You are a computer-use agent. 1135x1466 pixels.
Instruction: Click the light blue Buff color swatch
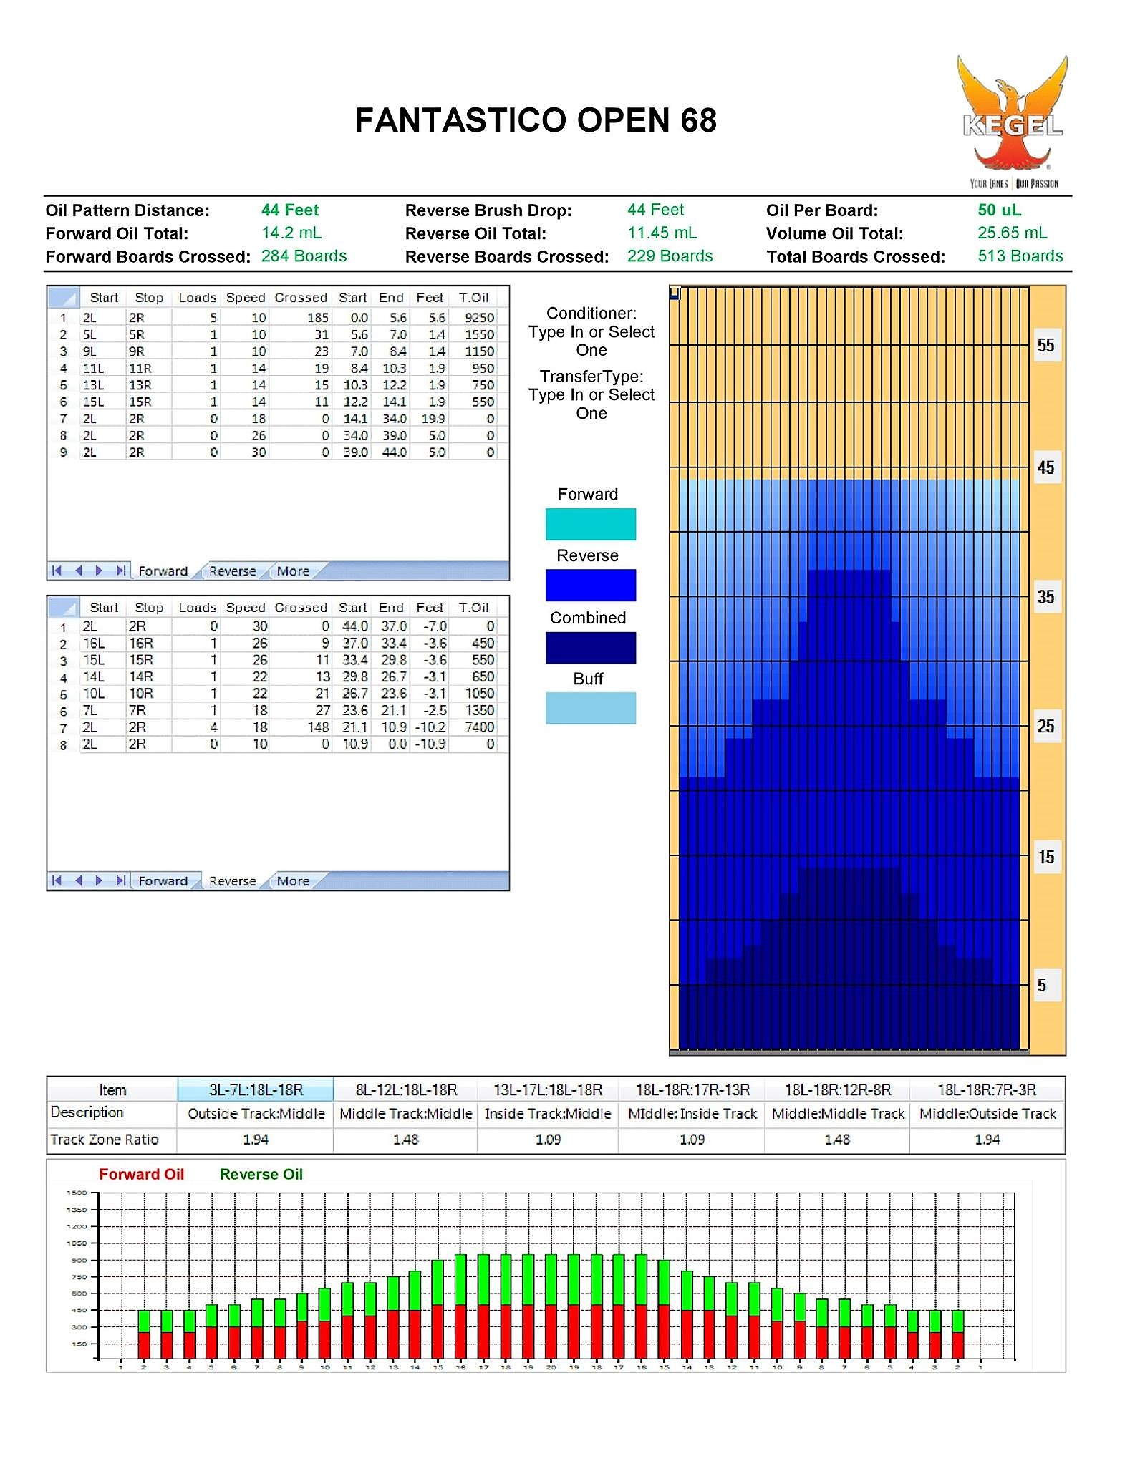(591, 708)
